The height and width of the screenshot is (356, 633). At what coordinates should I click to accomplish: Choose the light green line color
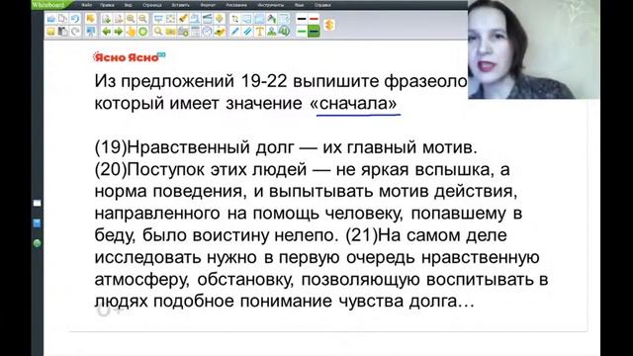301,31
